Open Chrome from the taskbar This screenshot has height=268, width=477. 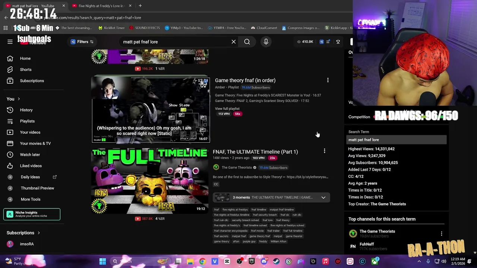(202, 261)
